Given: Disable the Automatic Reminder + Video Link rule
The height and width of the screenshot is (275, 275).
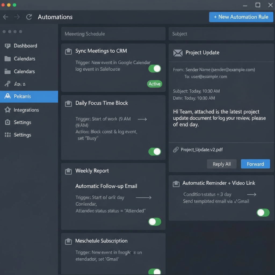Looking at the screenshot, I should [x=263, y=212].
